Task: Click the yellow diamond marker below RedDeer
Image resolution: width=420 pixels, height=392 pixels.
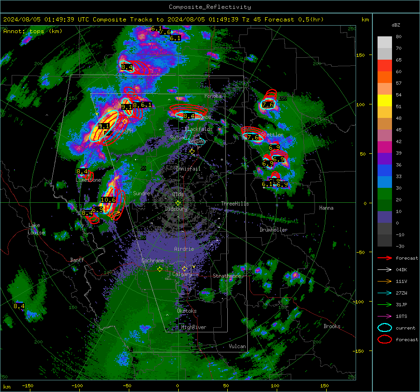Action: [x=192, y=151]
